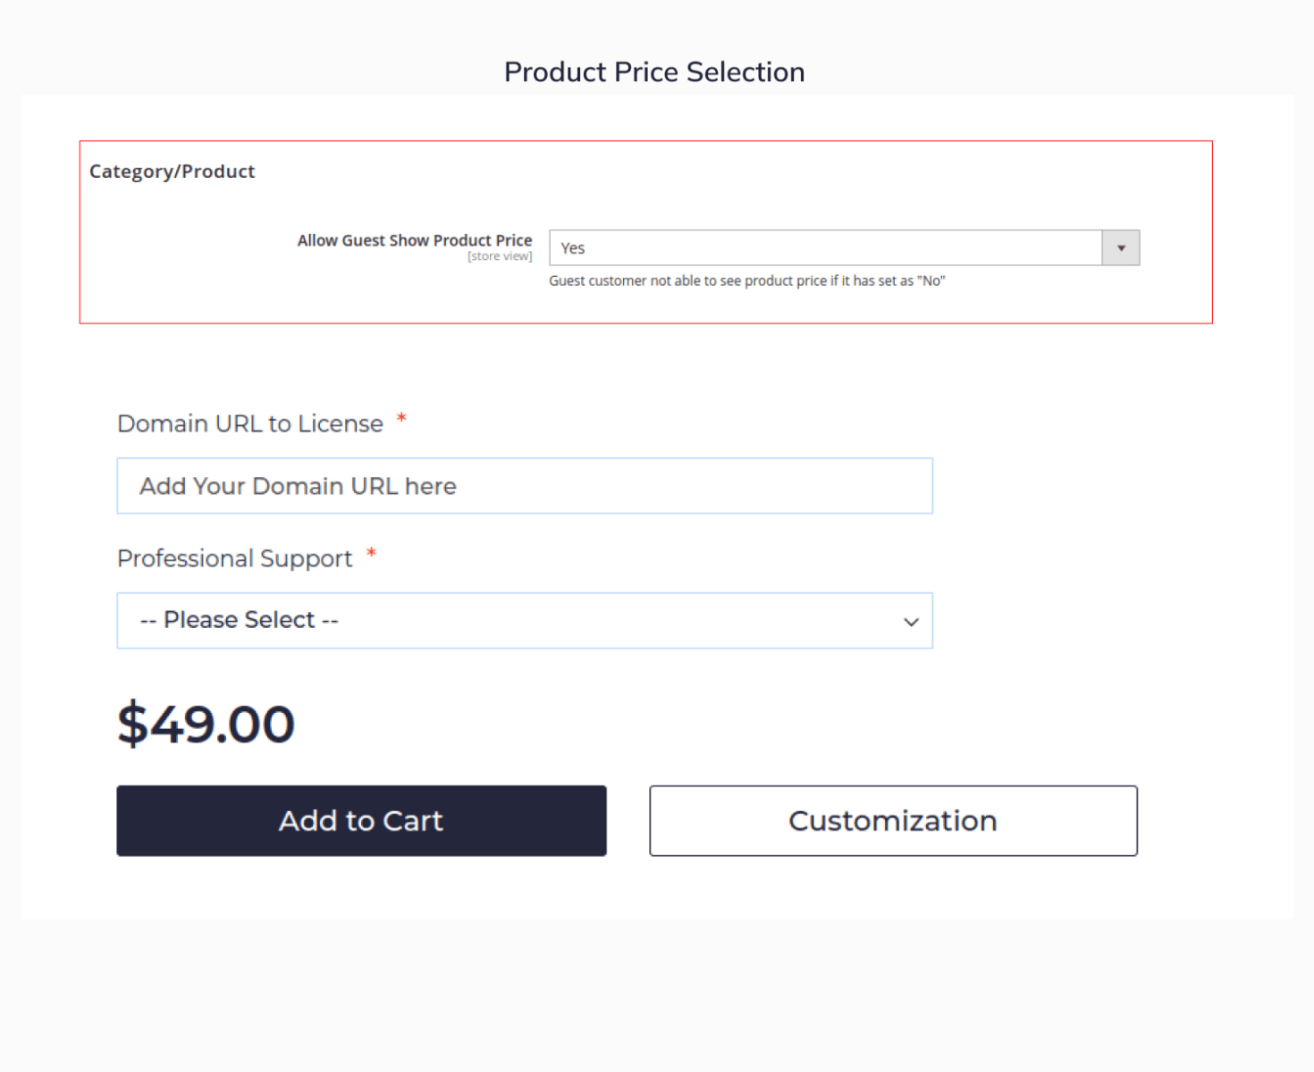The height and width of the screenshot is (1072, 1314).
Task: Click the "Domain URL to License" label
Action: [x=250, y=423]
